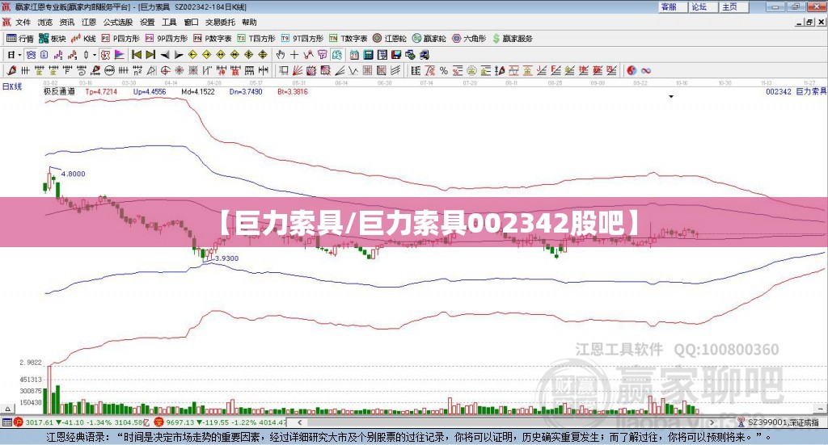The image size is (828, 445).
Task: Click the Bt=3.3816 indicator value
Action: tap(293, 91)
